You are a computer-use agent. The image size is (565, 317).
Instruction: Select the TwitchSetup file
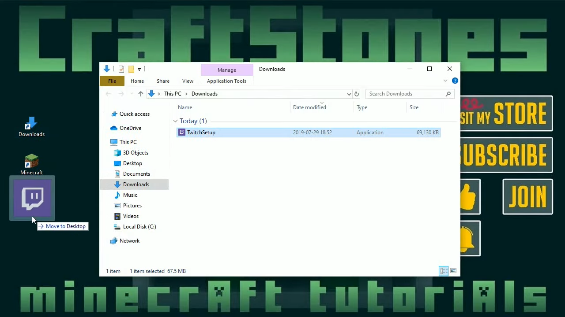point(308,133)
